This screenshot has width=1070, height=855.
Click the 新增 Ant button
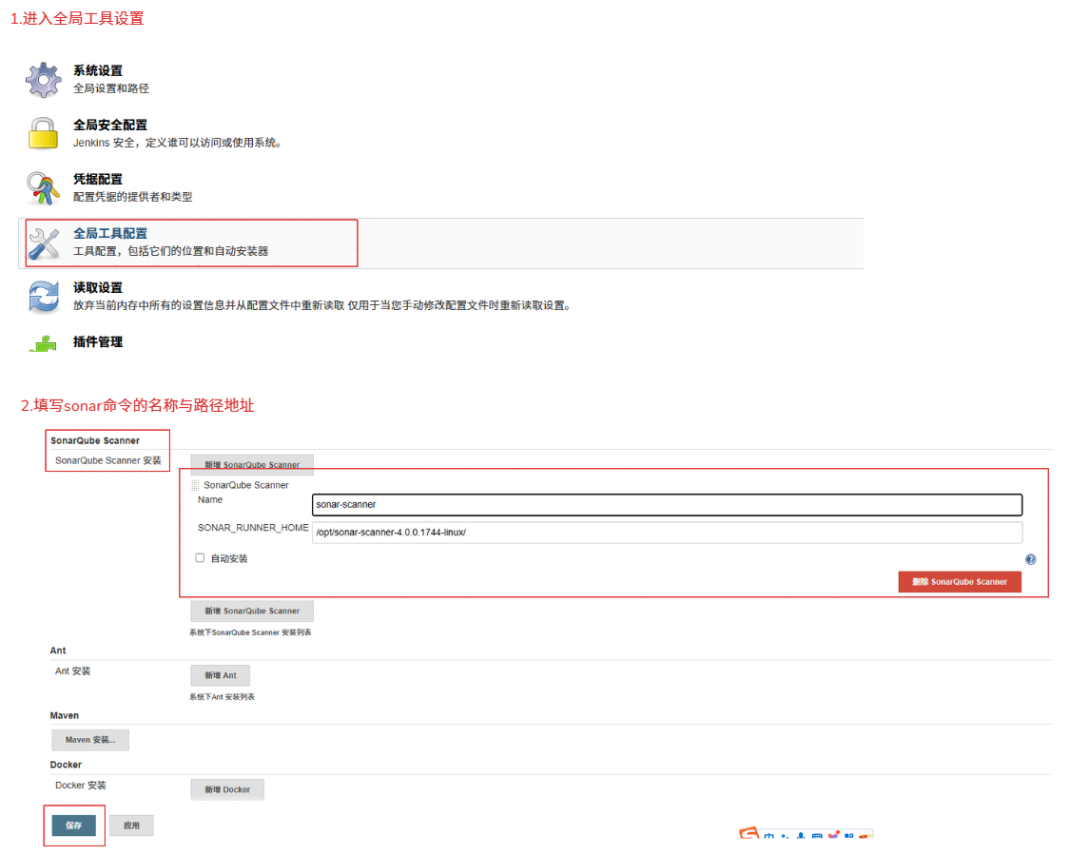[x=221, y=675]
